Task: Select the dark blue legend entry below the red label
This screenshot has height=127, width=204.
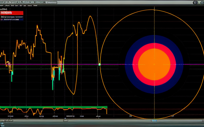Action: [x=12, y=19]
